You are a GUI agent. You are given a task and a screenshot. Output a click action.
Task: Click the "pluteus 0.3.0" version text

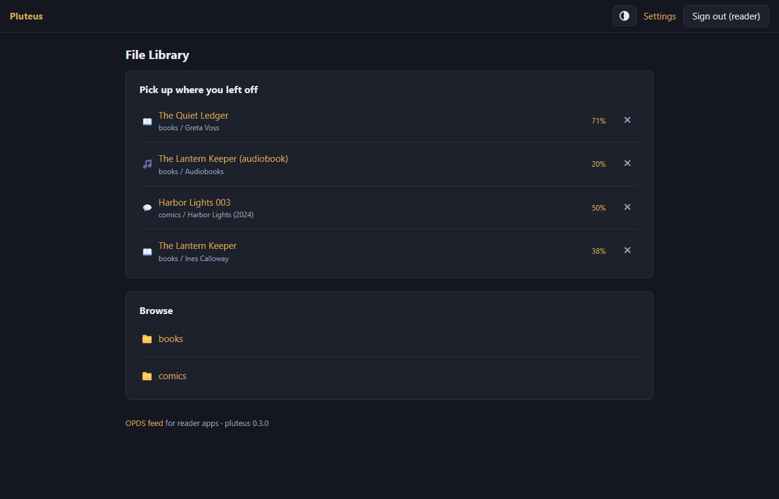click(246, 424)
